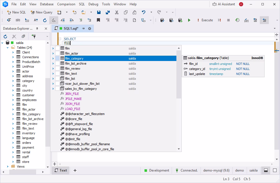Screen dimensions: 280x183
Task: Expand the actor table node
Action: [x=13, y=71]
